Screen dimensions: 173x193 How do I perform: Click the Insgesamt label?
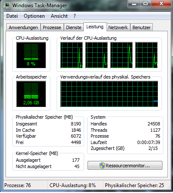click(27, 124)
